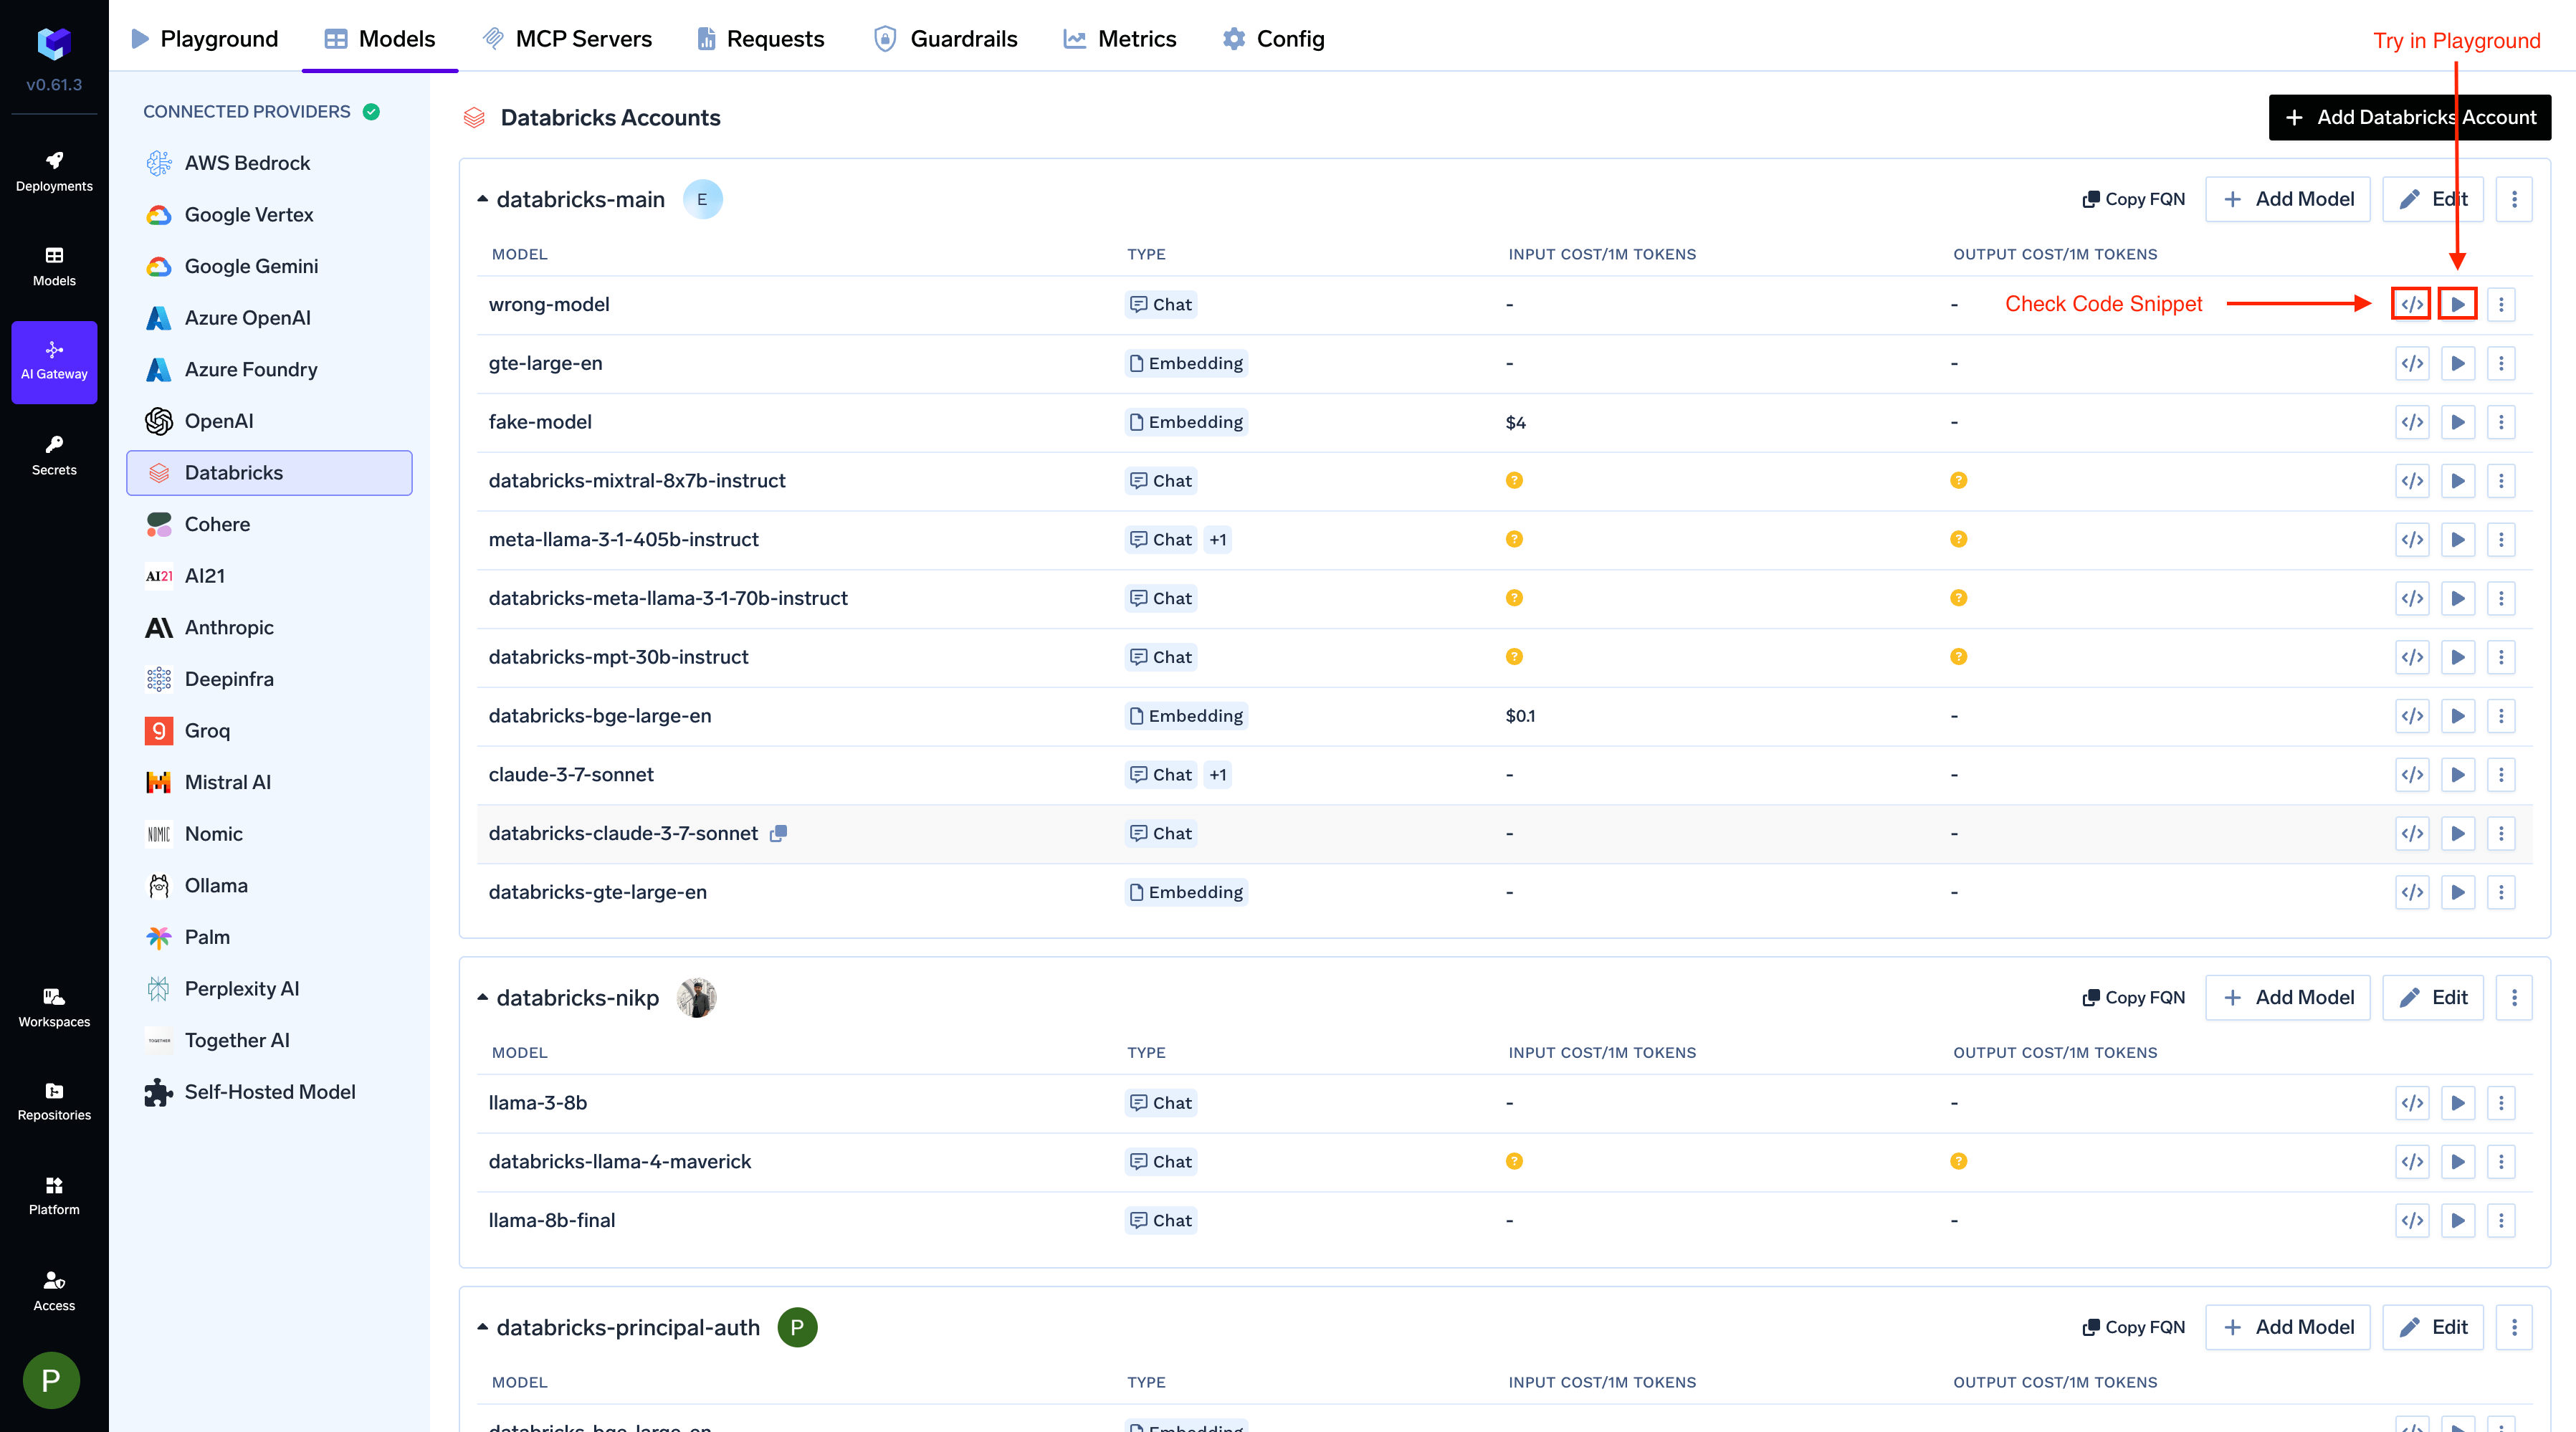
Task: Open code snippet for databricks-mixtral-8x7b-instruct
Action: [2412, 481]
